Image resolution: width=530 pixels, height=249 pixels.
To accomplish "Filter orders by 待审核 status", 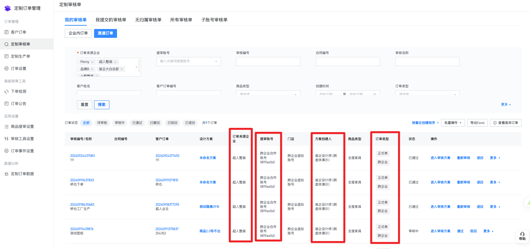I will 102,123.
